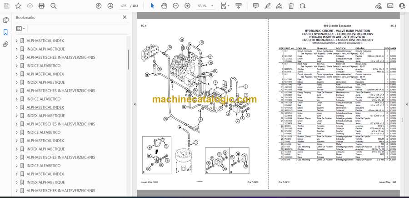
Task: Click the 'HYDRAULIKKREISLAUF - STEUERVENTIL' title
Action: point(337,37)
